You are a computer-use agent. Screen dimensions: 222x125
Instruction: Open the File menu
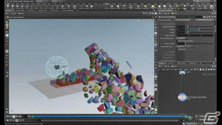point(7,1)
